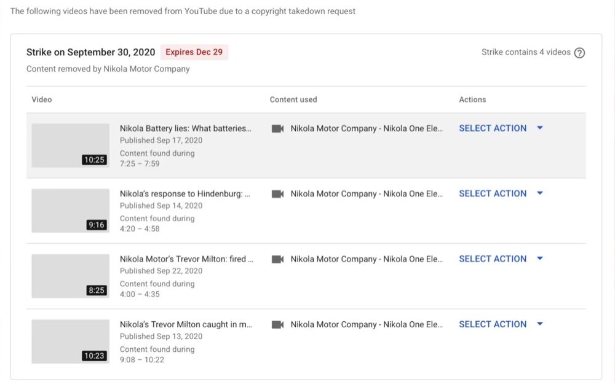This screenshot has width=615, height=382.
Task: Click the content used text in the Hindenburg row
Action: coord(367,194)
